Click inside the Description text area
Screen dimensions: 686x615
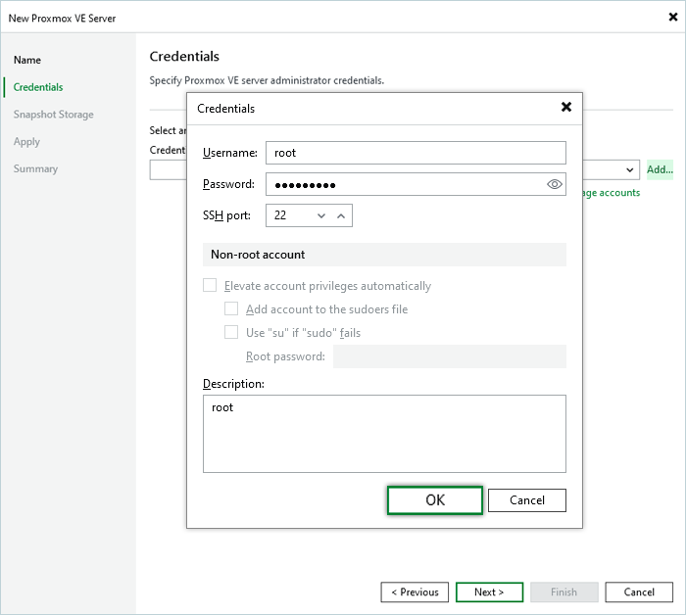pyautogui.click(x=384, y=434)
